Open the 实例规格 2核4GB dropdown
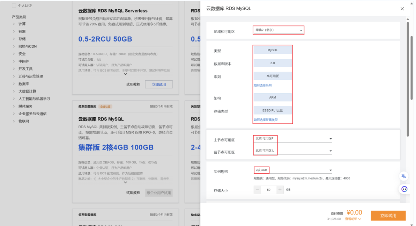Viewport: 416px width, 226px height. pos(293,170)
